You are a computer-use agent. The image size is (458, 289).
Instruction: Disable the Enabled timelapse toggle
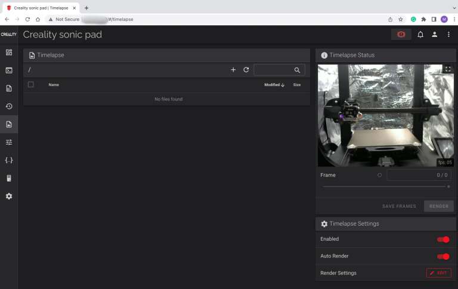pos(443,239)
